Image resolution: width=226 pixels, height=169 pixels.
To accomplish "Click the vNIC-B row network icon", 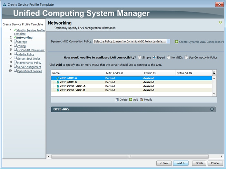I will [58, 82].
